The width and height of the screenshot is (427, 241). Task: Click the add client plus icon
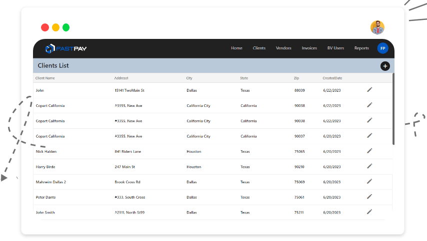pyautogui.click(x=385, y=66)
